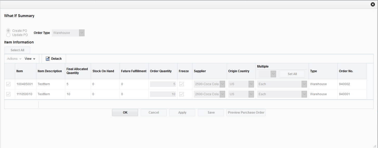Toggle Freeze checkbox for item 111050010
The image size is (378, 148).
pos(181,94)
